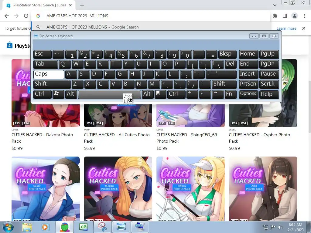Click the context menu key on-screen
The height and width of the screenshot is (233, 311).
click(x=160, y=95)
